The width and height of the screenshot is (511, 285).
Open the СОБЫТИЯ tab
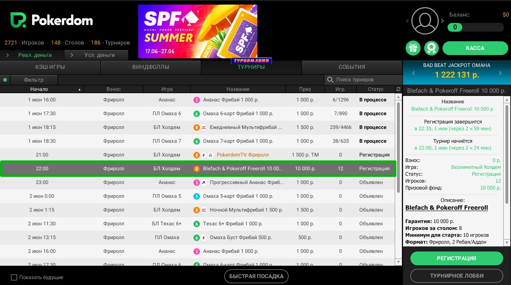(x=352, y=67)
